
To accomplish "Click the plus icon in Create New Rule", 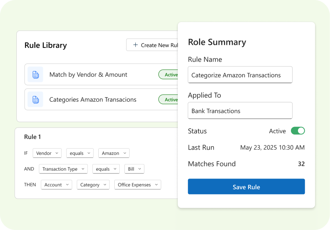I will (135, 45).
